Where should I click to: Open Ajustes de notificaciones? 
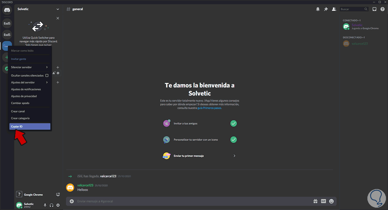click(x=30, y=89)
